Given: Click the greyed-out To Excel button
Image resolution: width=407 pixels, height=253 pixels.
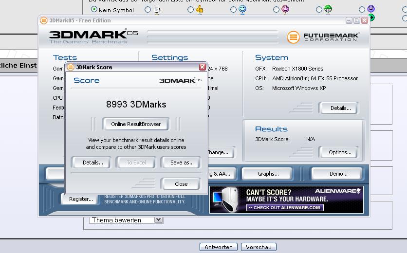Looking at the screenshot, I should coord(136,163).
